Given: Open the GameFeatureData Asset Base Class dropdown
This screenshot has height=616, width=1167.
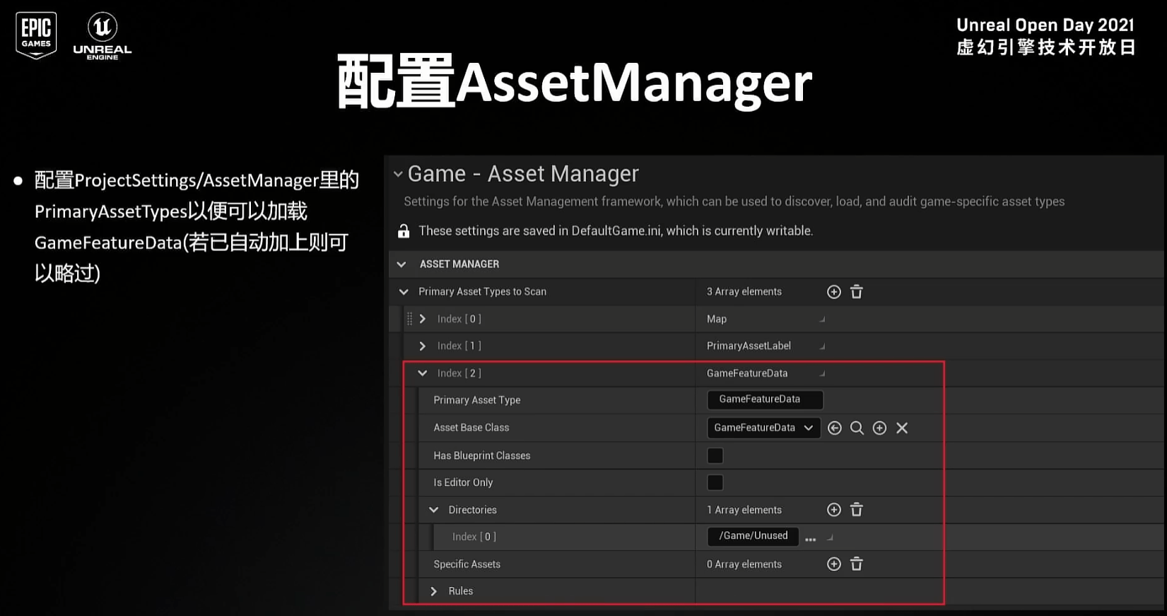Looking at the screenshot, I should coord(763,428).
